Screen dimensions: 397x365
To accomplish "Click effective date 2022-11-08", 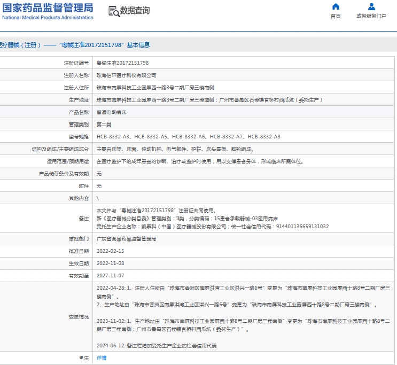I will point(111,263).
